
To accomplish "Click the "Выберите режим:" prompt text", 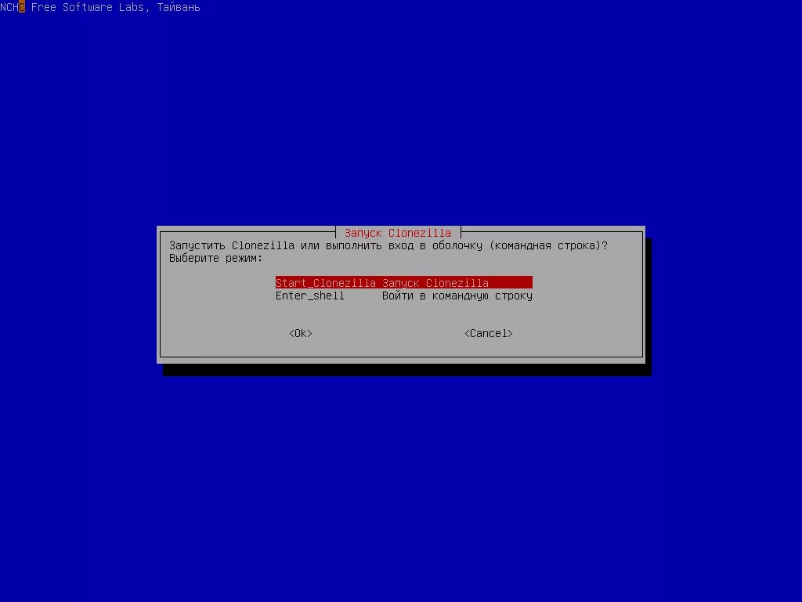I will pos(216,258).
